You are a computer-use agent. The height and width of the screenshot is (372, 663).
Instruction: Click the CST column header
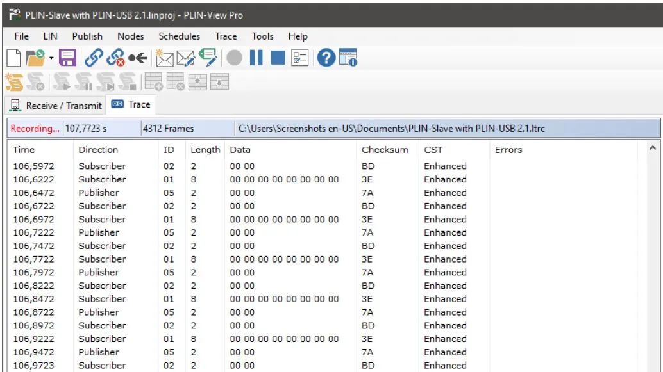pyautogui.click(x=454, y=150)
